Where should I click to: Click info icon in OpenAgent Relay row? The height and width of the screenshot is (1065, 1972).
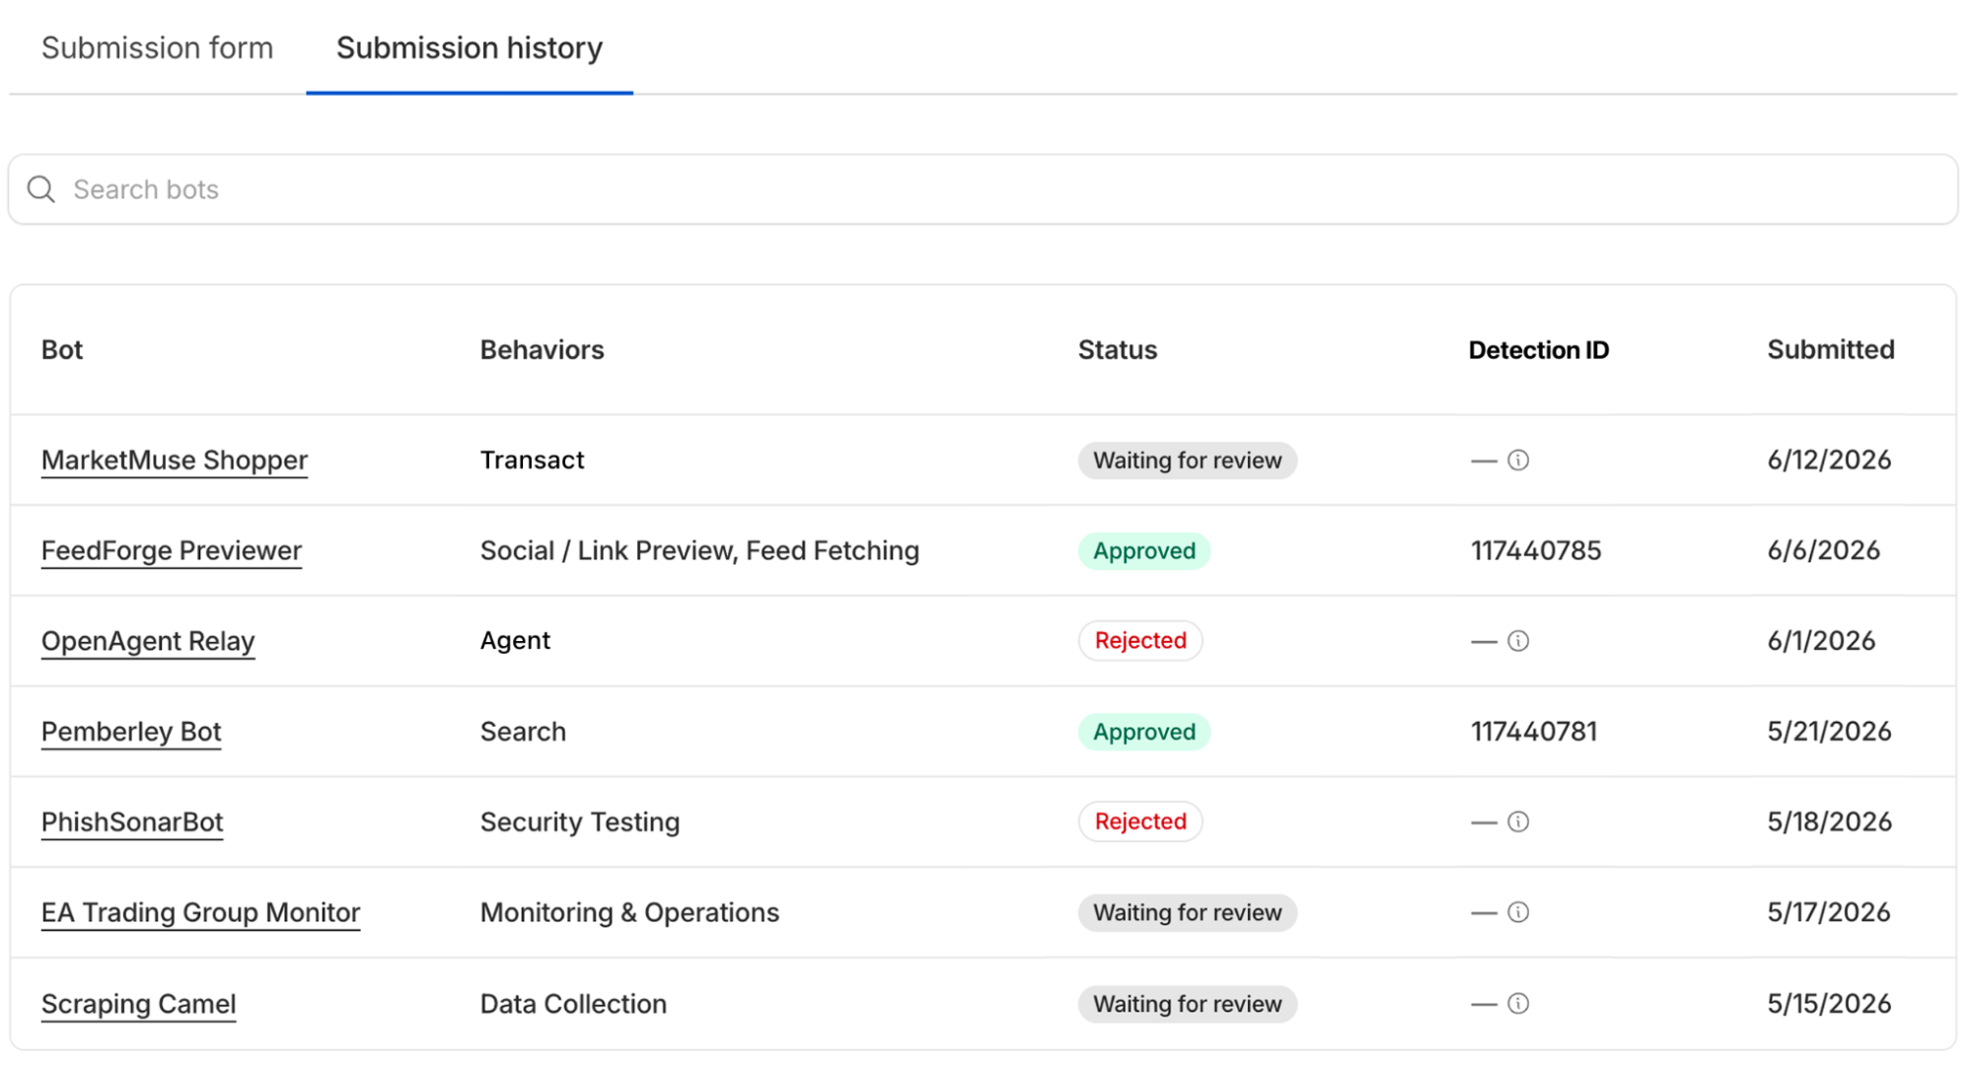point(1518,641)
